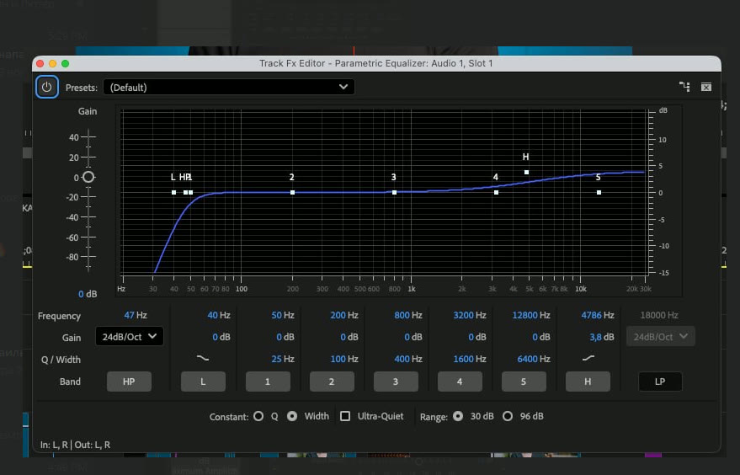The height and width of the screenshot is (475, 740).
Task: Click the window title bar text
Action: (375, 63)
